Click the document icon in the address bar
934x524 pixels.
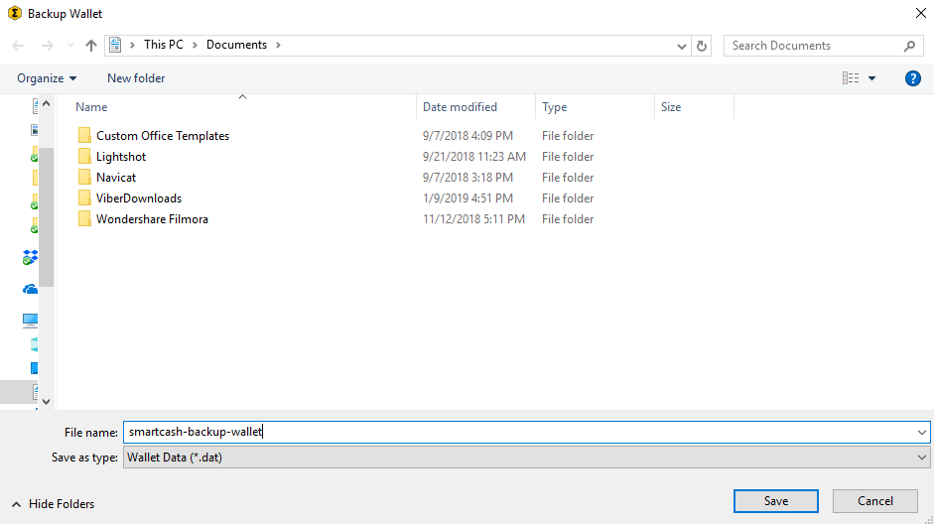point(115,45)
